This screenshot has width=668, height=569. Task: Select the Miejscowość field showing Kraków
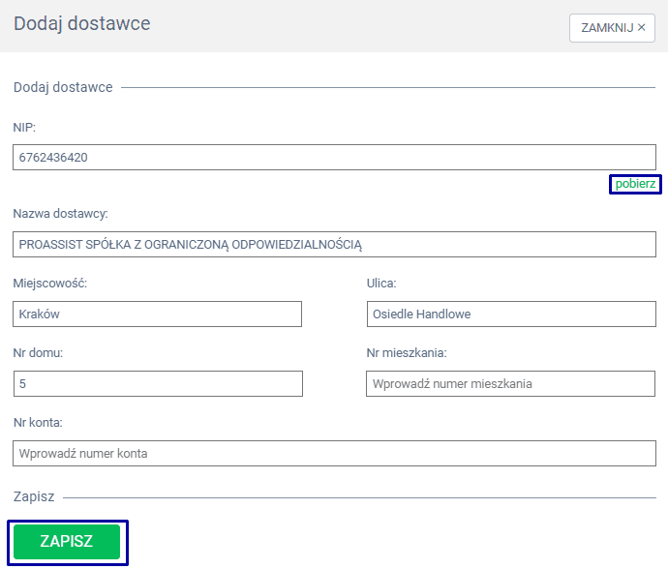pos(158,314)
